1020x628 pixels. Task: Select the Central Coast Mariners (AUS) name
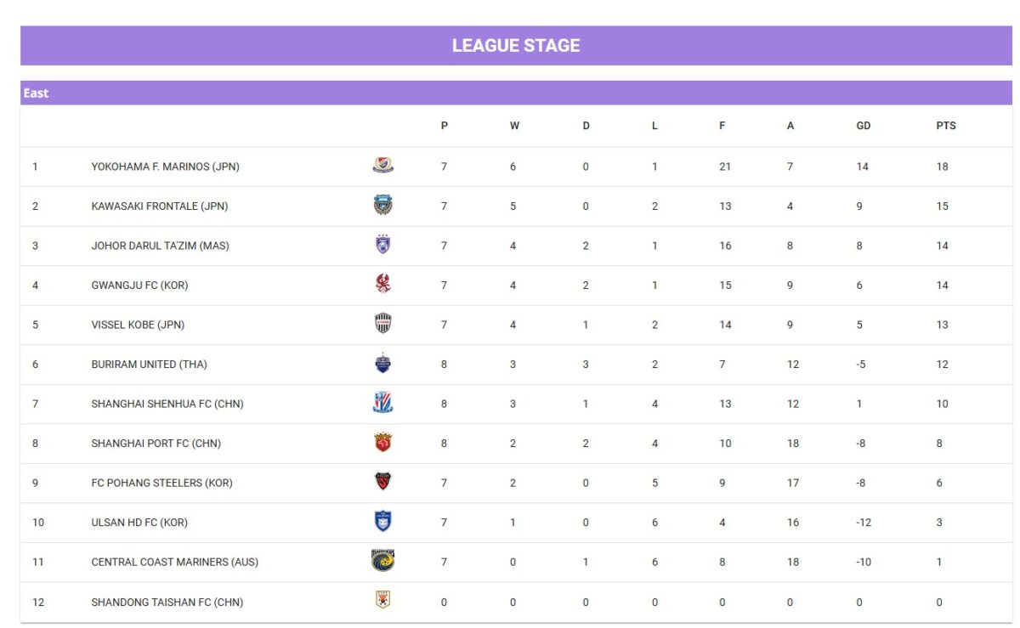[175, 562]
